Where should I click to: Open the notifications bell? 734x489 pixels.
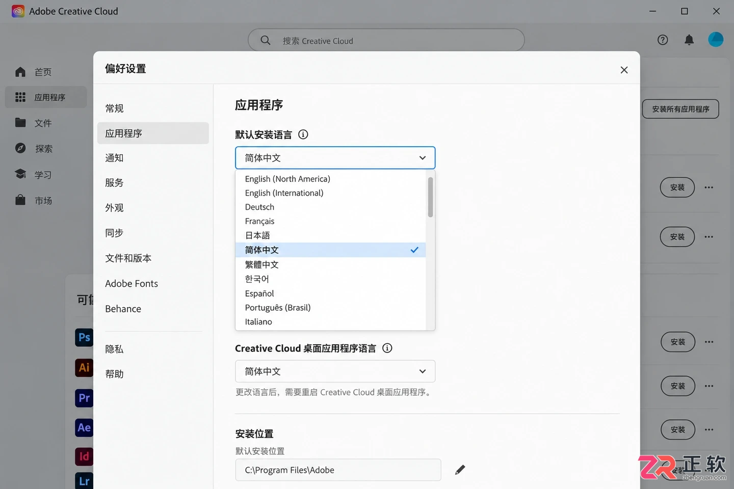click(x=689, y=40)
